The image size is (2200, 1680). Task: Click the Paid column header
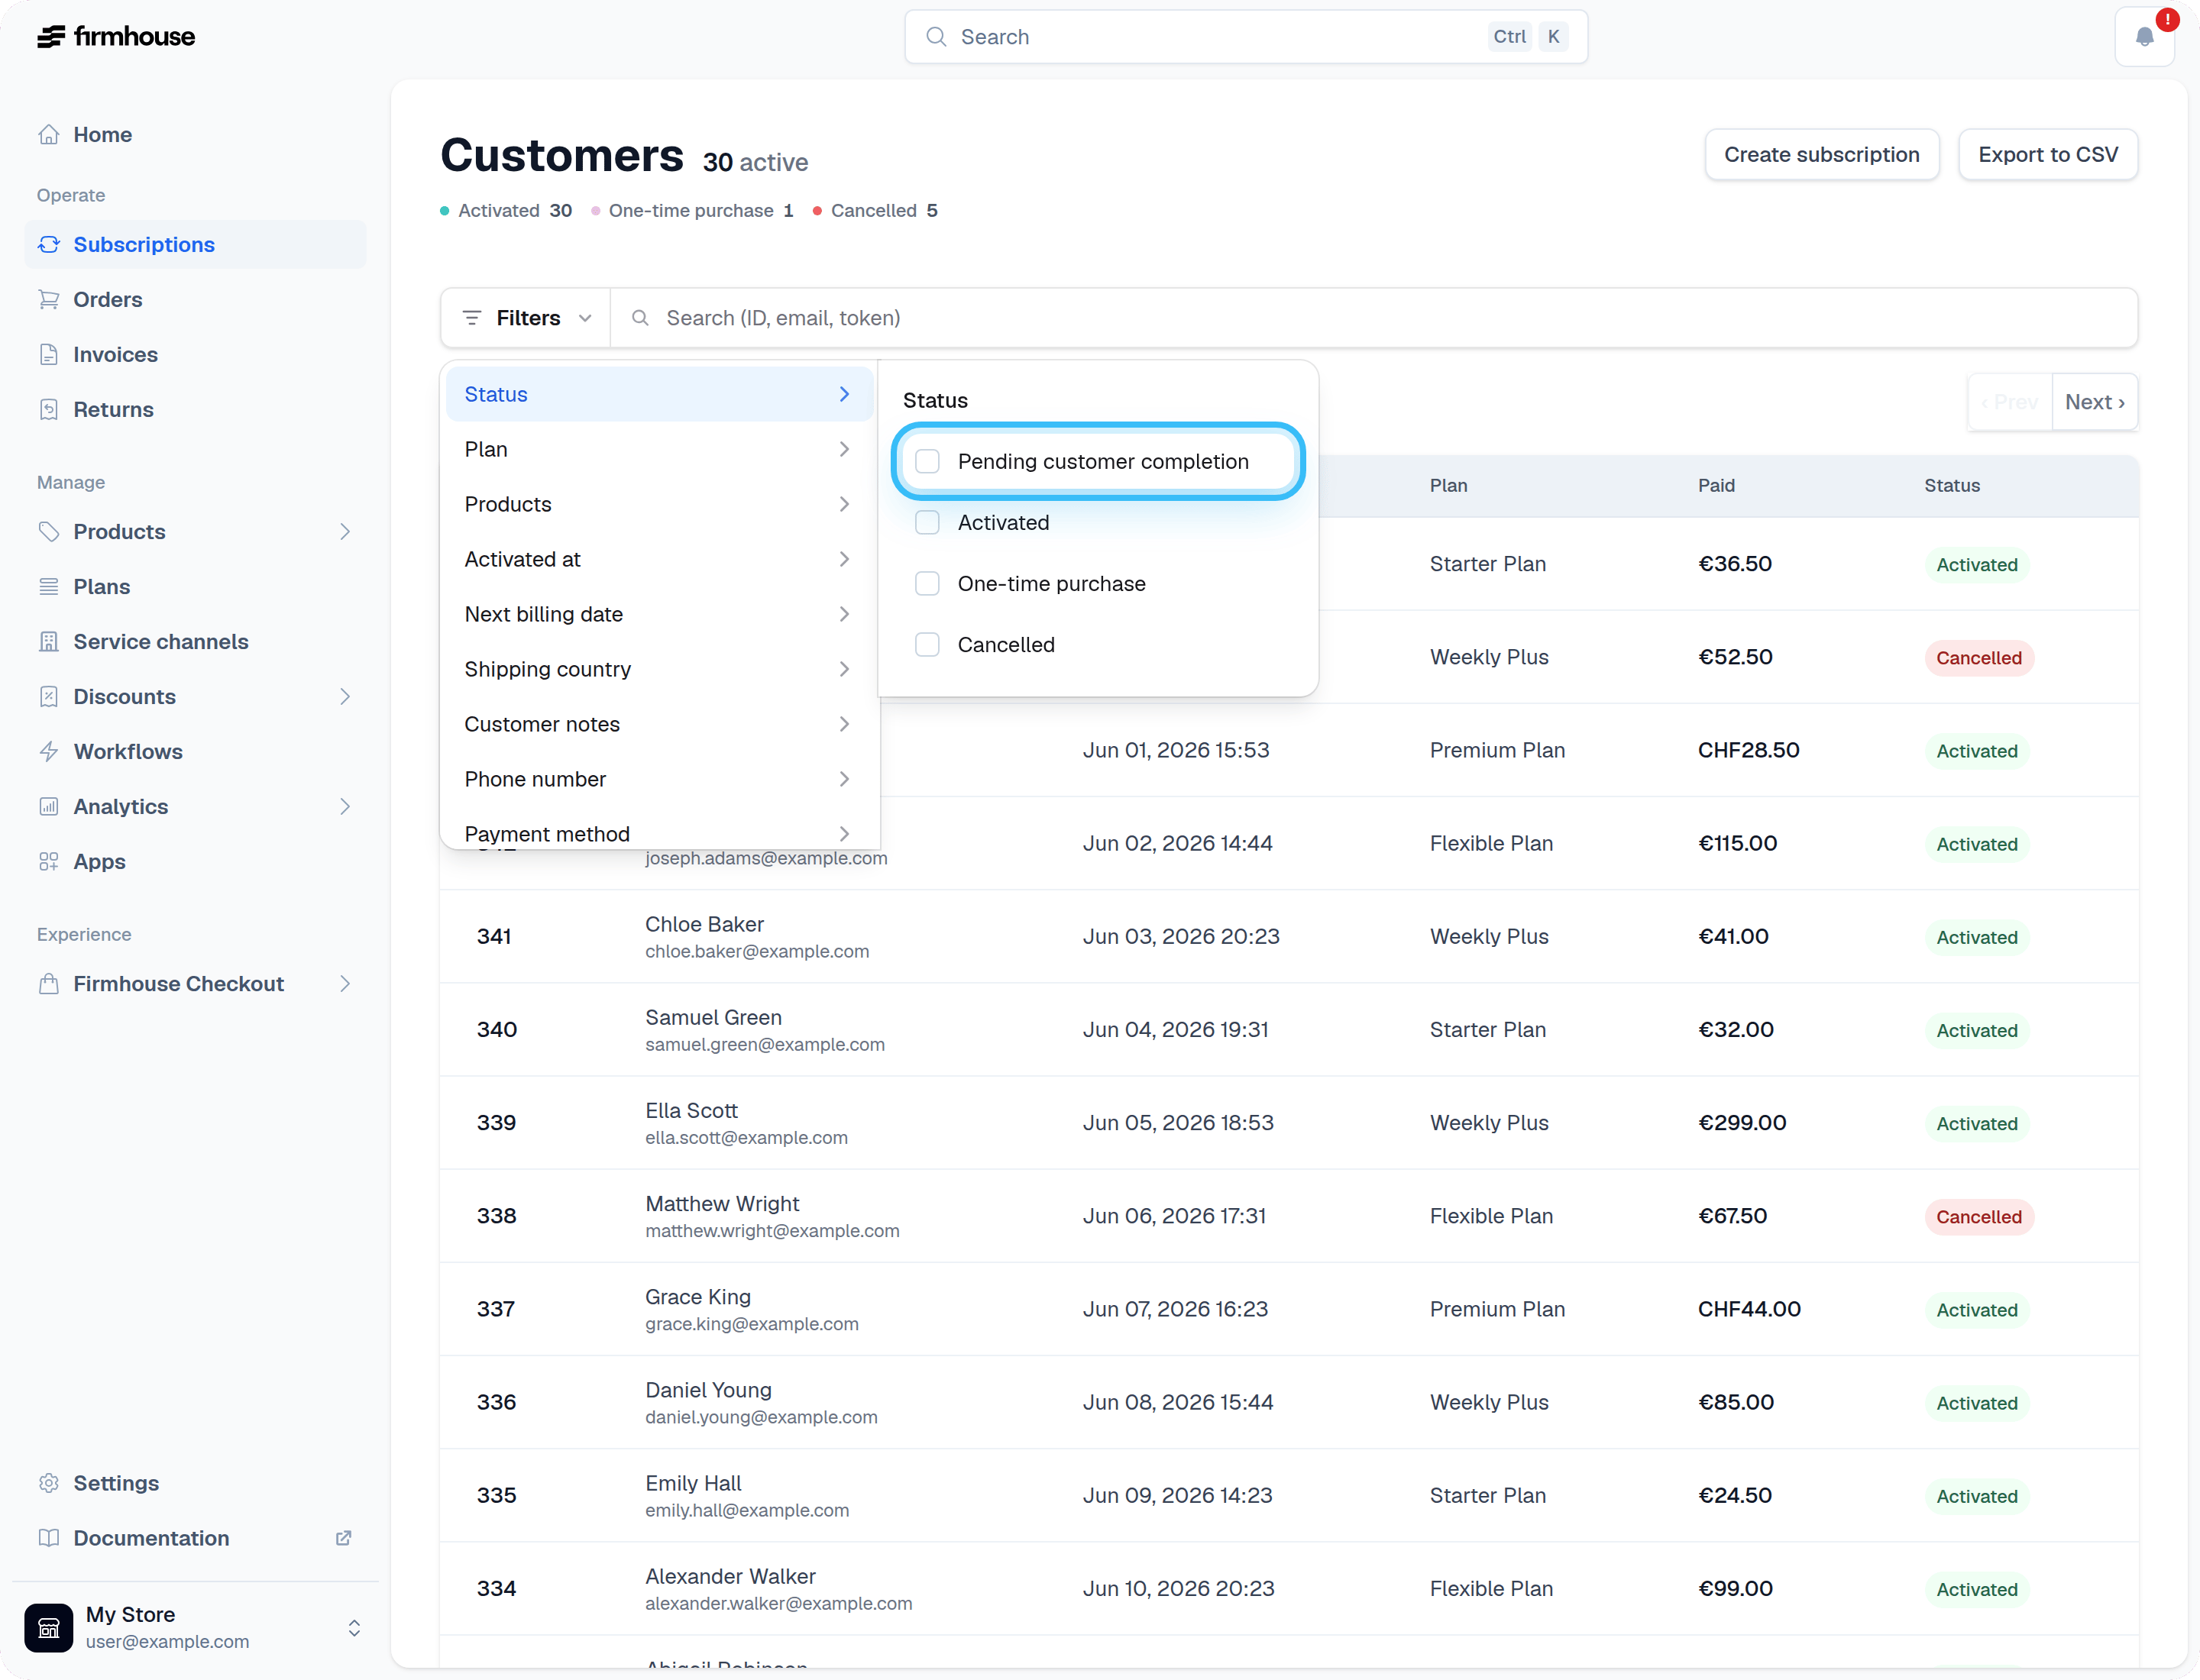(x=1716, y=485)
